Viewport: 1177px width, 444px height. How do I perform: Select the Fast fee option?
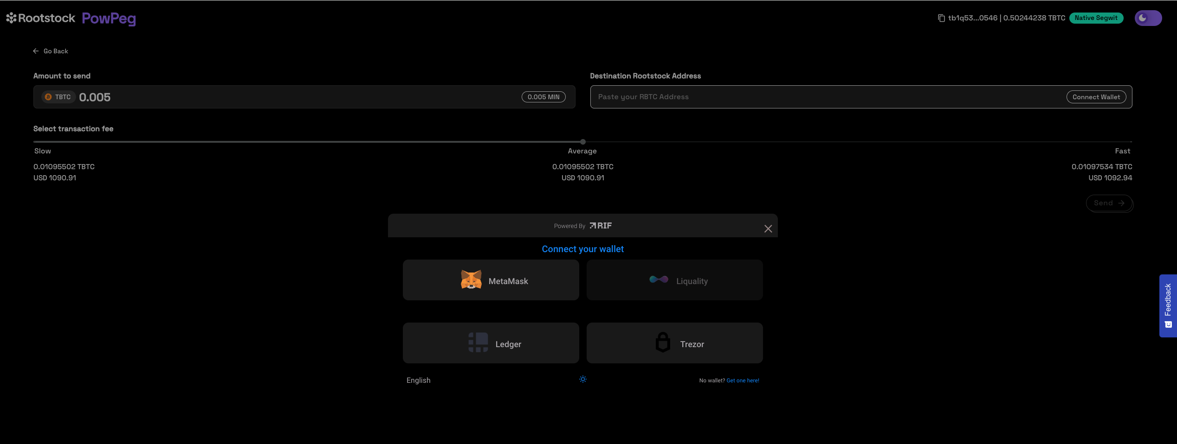pos(1122,151)
